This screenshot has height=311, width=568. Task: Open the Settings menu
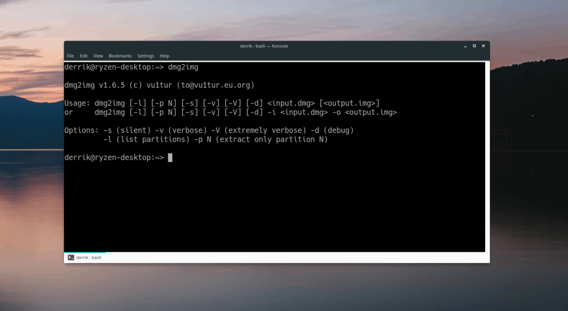click(x=146, y=56)
